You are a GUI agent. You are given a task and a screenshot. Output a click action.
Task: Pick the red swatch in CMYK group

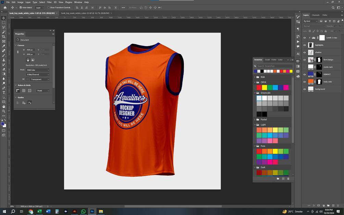(x=259, y=88)
